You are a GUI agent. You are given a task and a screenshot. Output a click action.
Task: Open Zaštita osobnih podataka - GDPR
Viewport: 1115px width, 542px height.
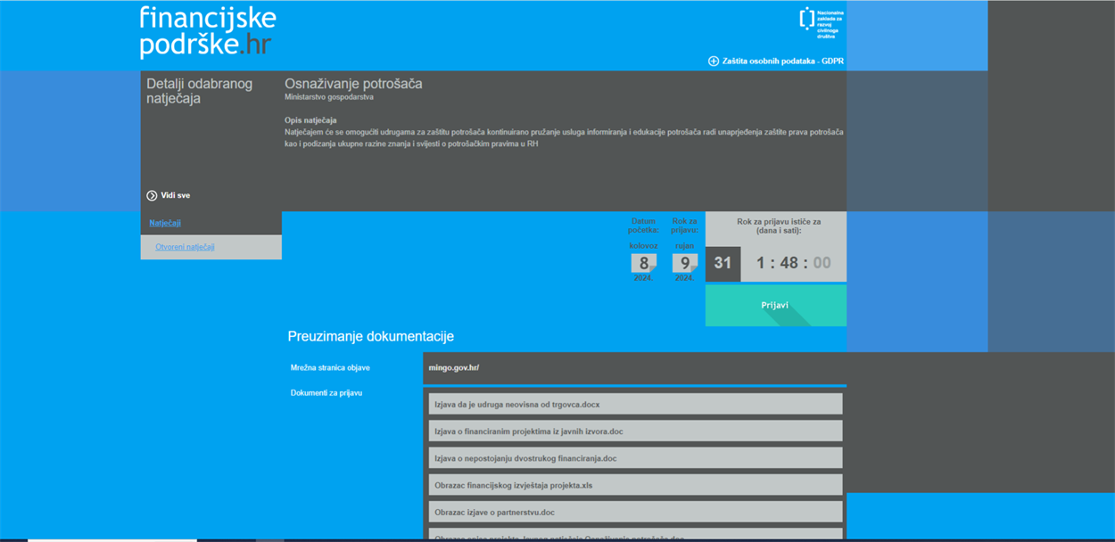(x=782, y=62)
